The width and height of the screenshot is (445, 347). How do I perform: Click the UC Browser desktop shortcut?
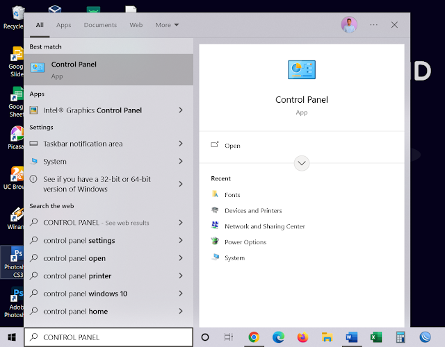(13, 178)
